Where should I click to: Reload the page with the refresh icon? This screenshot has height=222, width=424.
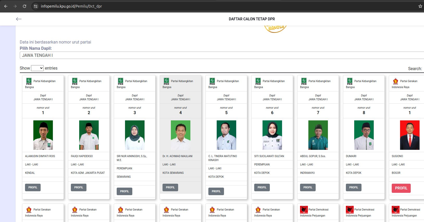(24, 6)
